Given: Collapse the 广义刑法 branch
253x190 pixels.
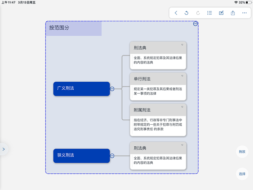Looking at the screenshot, I should click(x=112, y=89).
